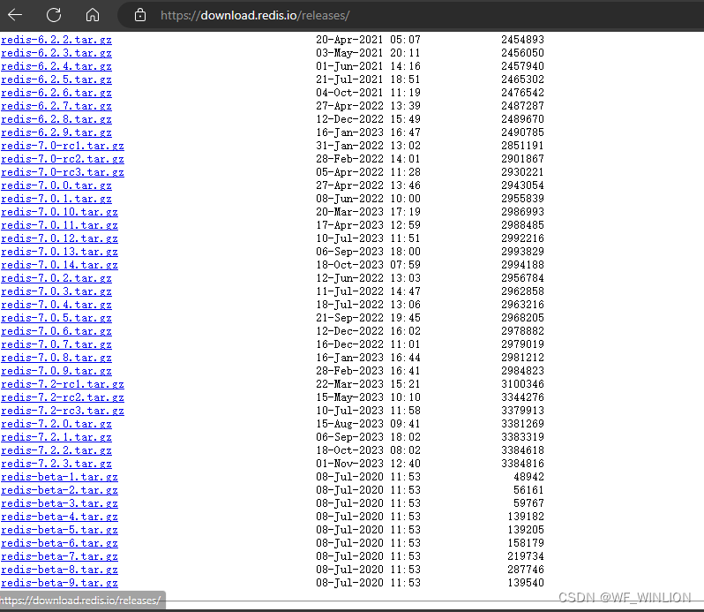The width and height of the screenshot is (704, 612).
Task: Get the redis-7.0.11.tar.gz archive
Action: click(x=59, y=225)
